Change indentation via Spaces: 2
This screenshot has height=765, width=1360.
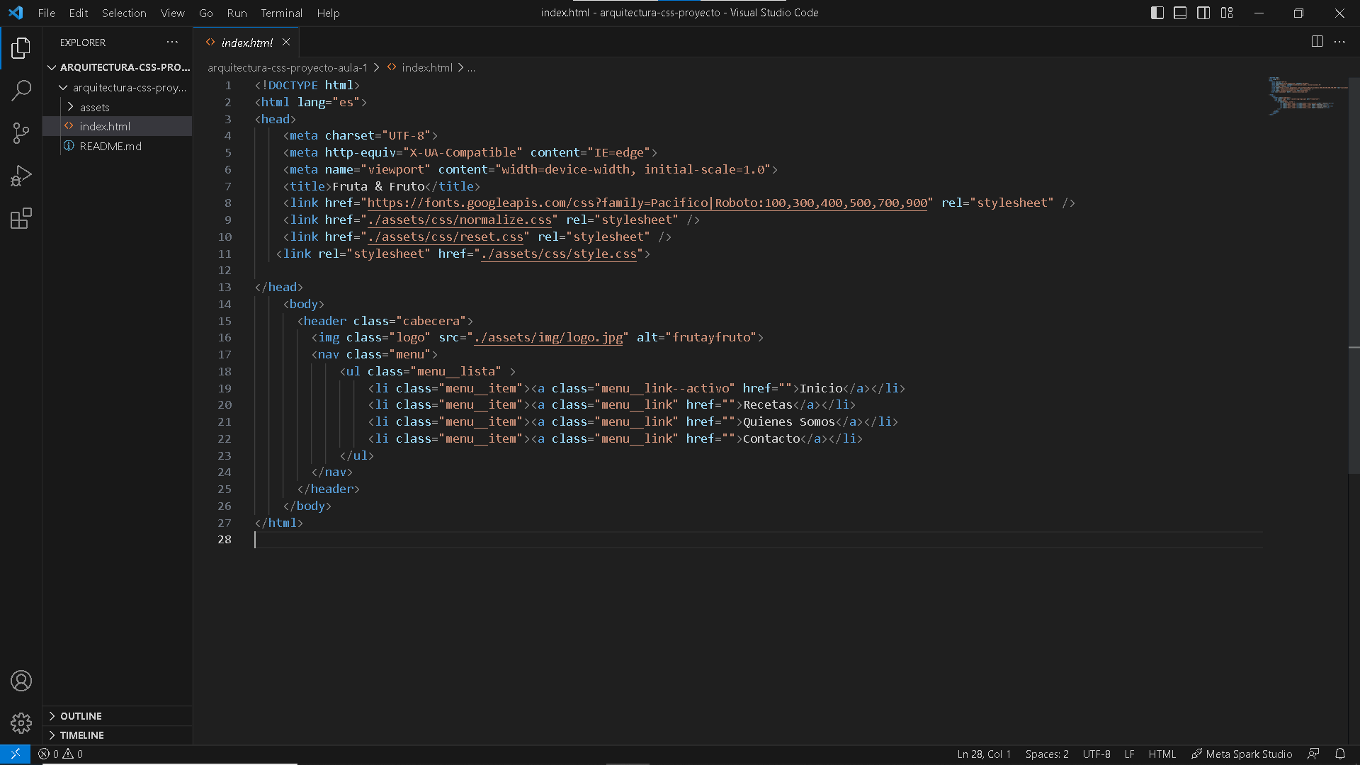1046,754
